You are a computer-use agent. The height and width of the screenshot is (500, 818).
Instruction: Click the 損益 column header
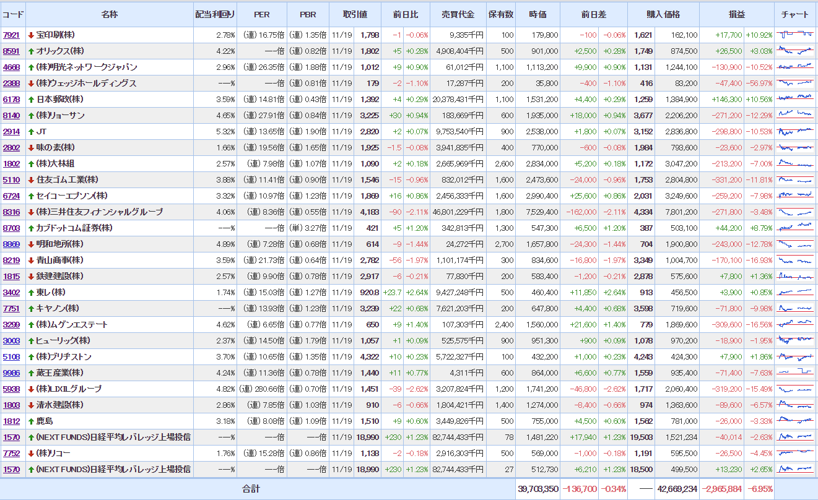pyautogui.click(x=737, y=14)
